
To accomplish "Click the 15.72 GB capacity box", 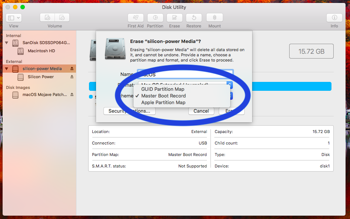I will pyautogui.click(x=311, y=51).
